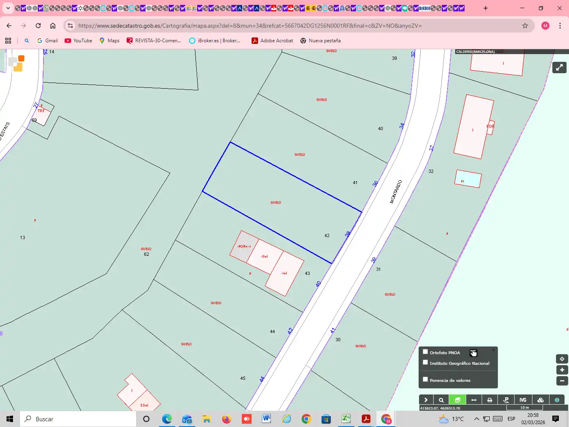Zoom out with the minus button
Viewport: 569px width, 427px height.
pyautogui.click(x=562, y=381)
